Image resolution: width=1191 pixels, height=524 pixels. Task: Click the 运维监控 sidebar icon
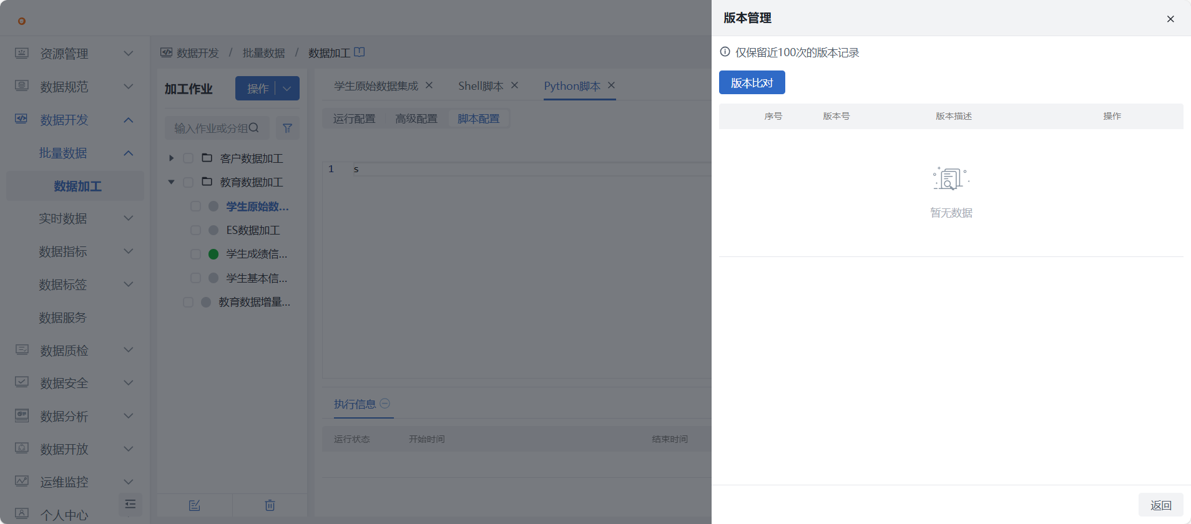[x=22, y=482]
